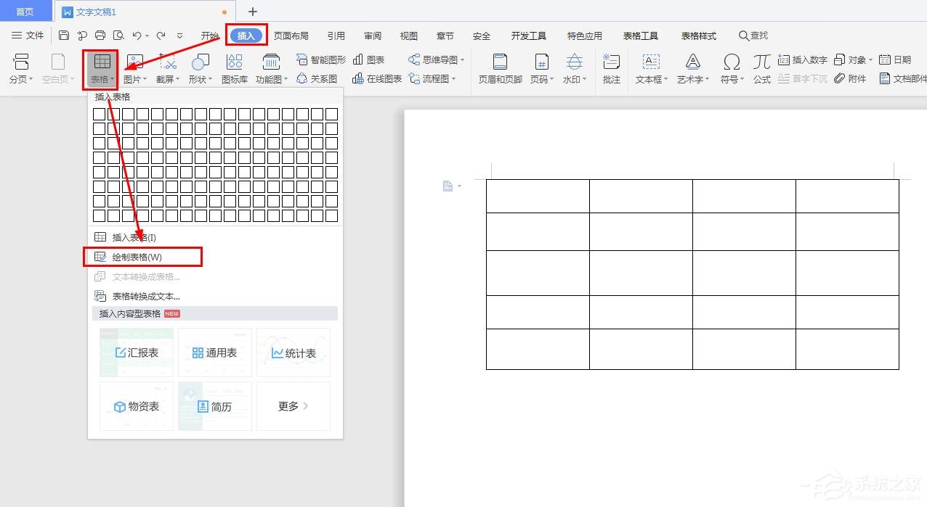Insert a 文本框 text box
This screenshot has width=927, height=507.
649,69
